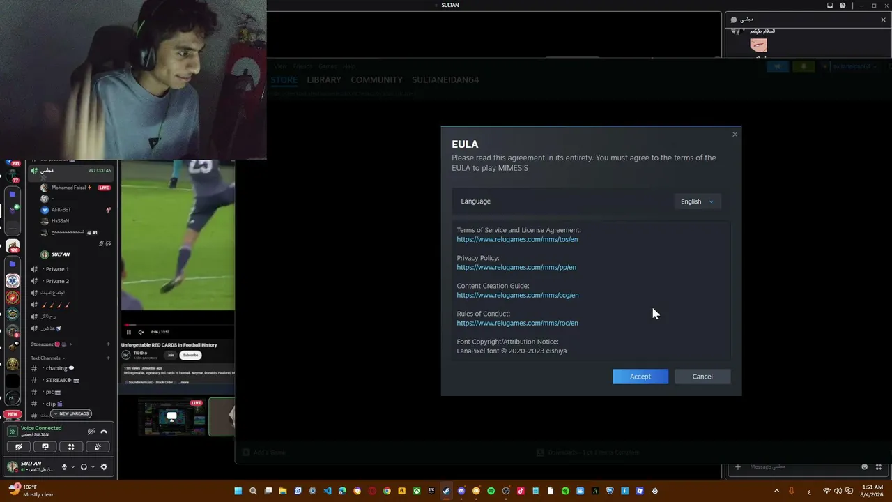Select Mohamed Faisal in voice channel

tap(68, 188)
